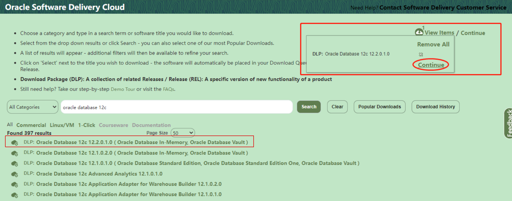Click the Clear button
This screenshot has width=512, height=201.
[337, 107]
